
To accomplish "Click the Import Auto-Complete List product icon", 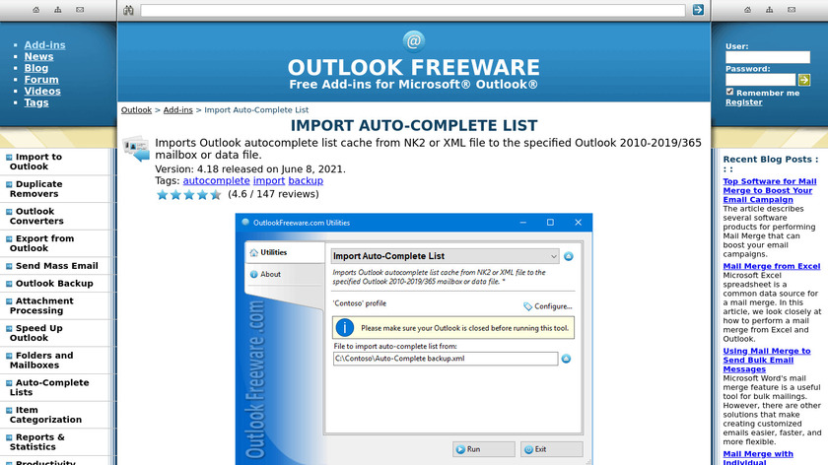I will 136,149.
